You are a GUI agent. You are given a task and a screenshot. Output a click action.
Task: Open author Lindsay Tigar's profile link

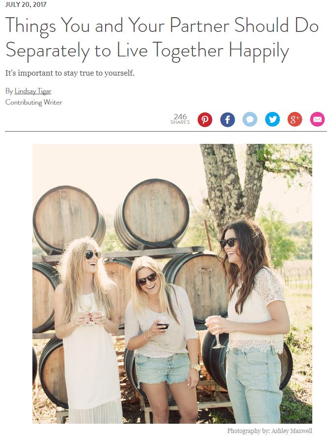(x=33, y=91)
